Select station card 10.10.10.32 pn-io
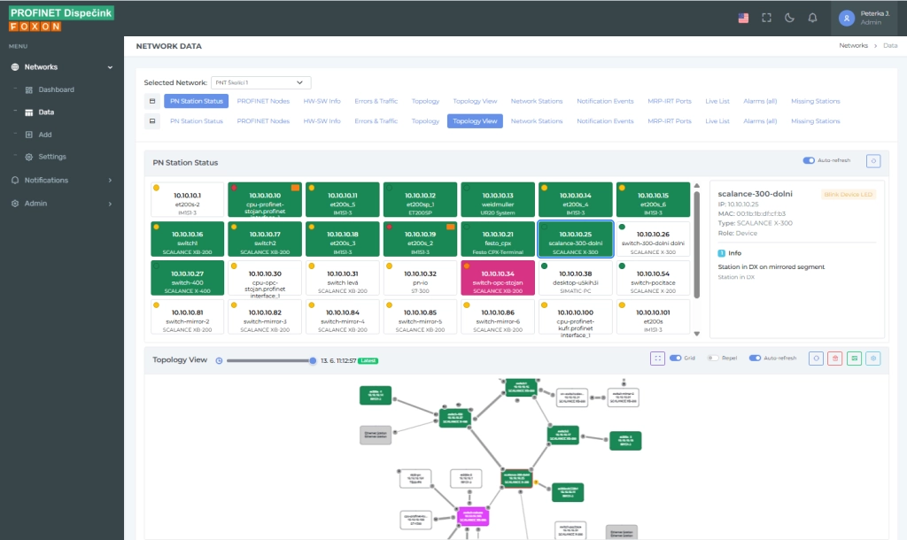Image resolution: width=907 pixels, height=540 pixels. [420, 277]
